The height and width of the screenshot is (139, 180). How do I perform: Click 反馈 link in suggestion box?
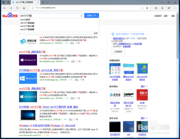click(x=95, y=33)
